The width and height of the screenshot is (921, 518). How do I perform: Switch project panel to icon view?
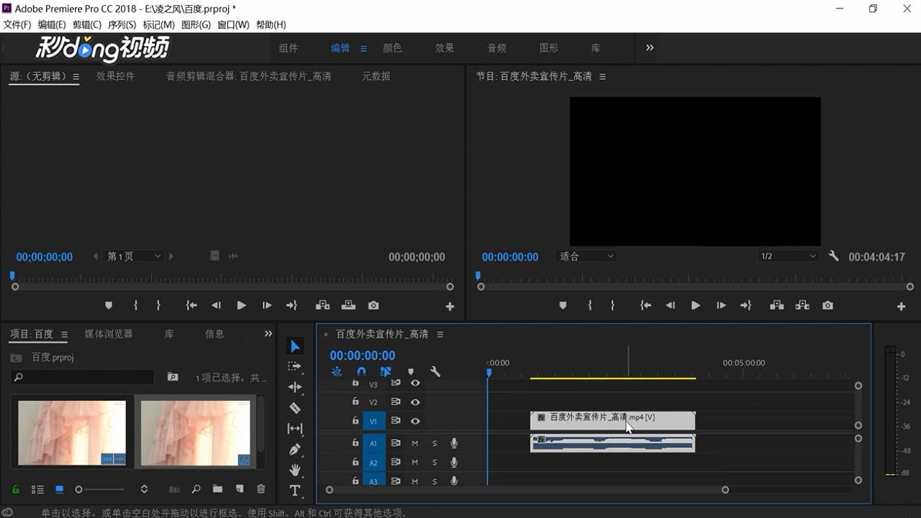point(60,489)
